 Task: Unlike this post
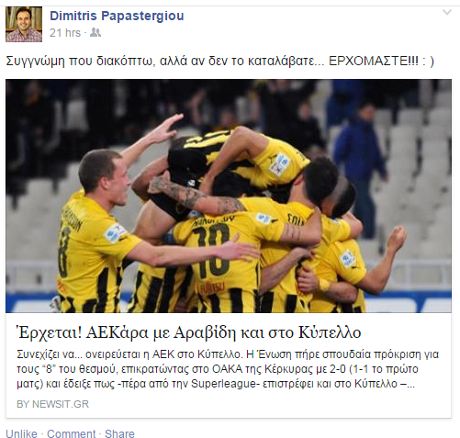(21, 433)
